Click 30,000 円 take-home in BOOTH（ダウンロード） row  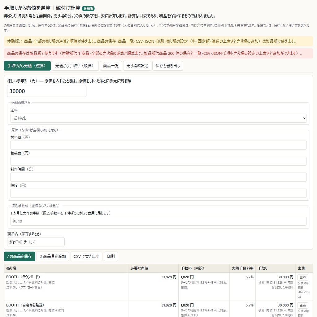pyautogui.click(x=285, y=277)
